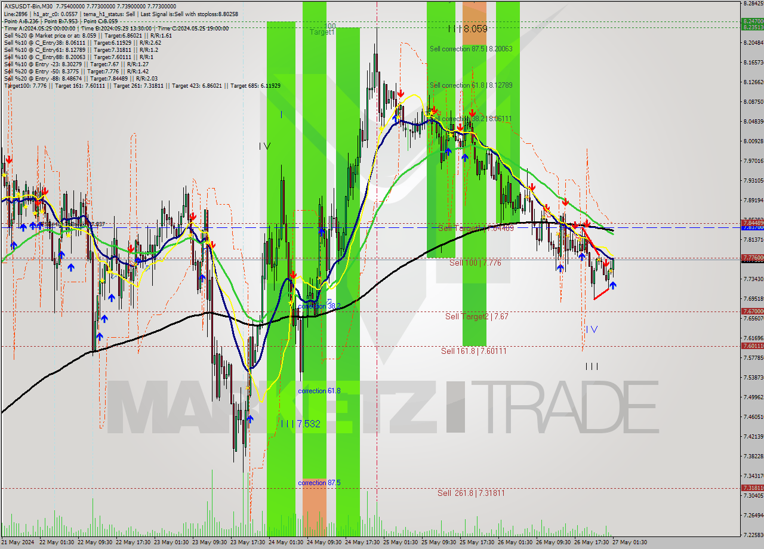764x549 pixels.
Task: Click the '21 May 2024' date on the time axis
Action: pyautogui.click(x=18, y=542)
